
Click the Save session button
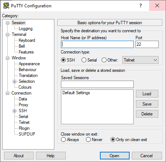click(x=147, y=104)
